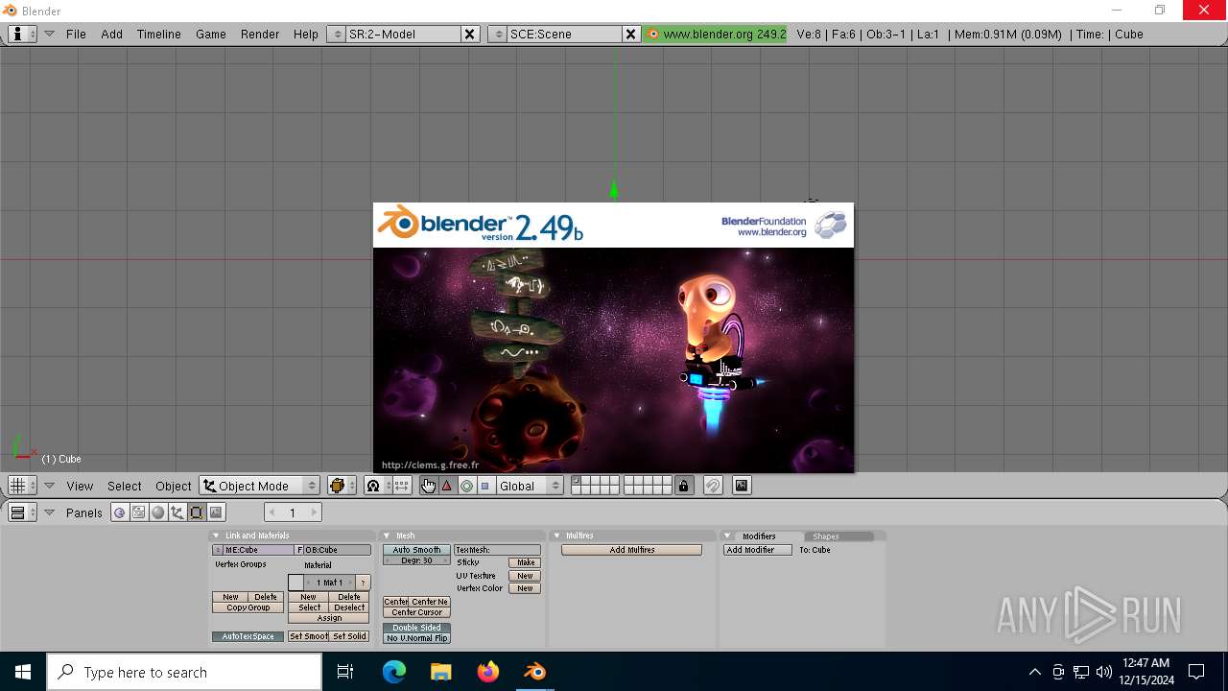
Task: Toggle AutoTexSpace button
Action: click(x=248, y=636)
